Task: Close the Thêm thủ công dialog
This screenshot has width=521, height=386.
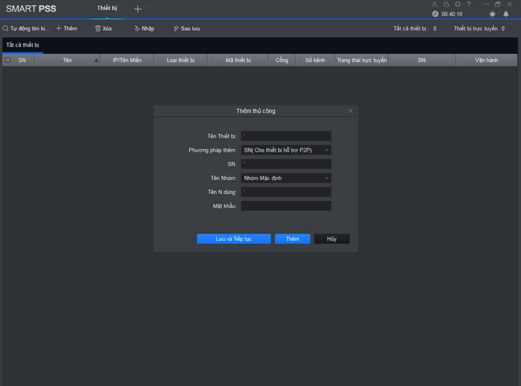Action: coord(350,111)
